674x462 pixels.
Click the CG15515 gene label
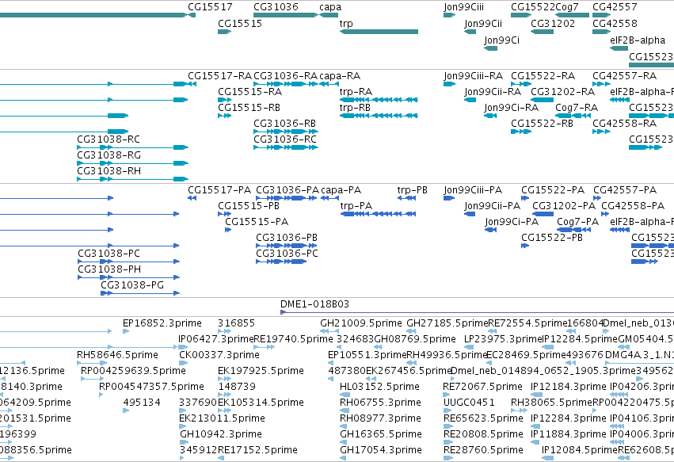tap(240, 24)
